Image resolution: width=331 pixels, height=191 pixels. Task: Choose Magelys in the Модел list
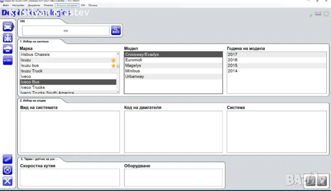pos(132,66)
